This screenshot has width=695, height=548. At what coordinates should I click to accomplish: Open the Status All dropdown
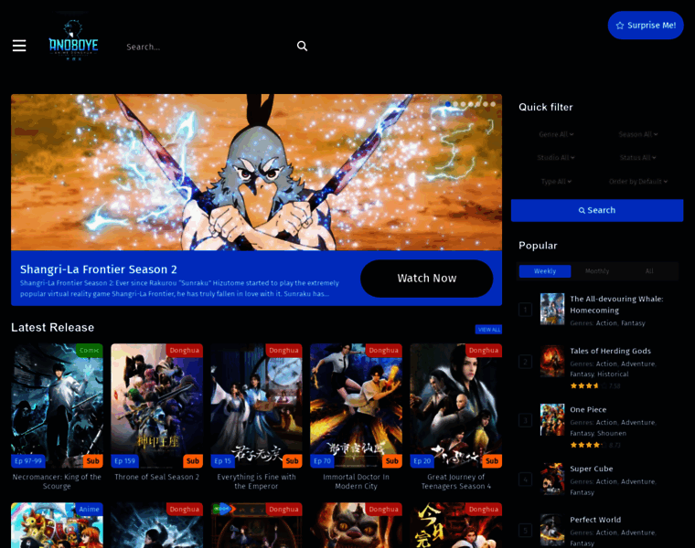tap(637, 158)
